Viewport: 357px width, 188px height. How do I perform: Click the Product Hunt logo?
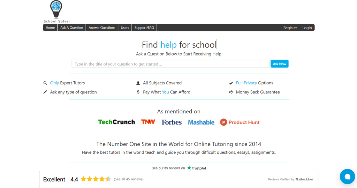point(240,122)
